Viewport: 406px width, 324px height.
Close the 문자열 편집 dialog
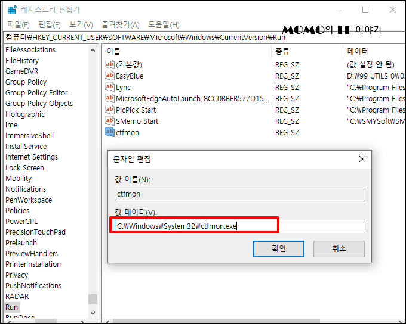point(362,159)
